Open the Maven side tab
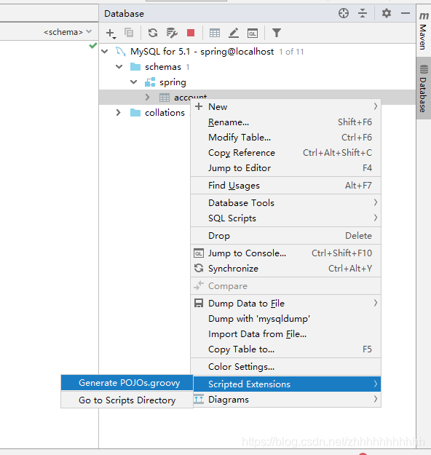431x455 pixels. click(424, 31)
